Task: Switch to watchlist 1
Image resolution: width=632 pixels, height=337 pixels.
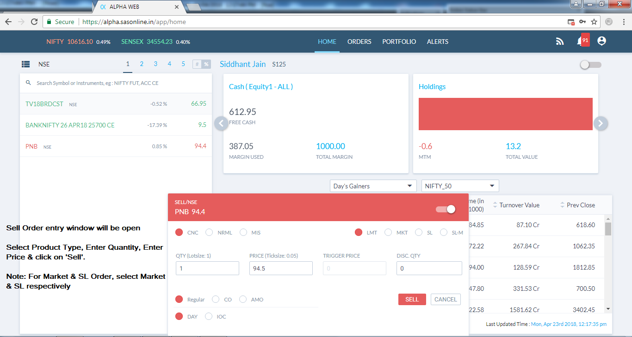Action: (x=128, y=64)
